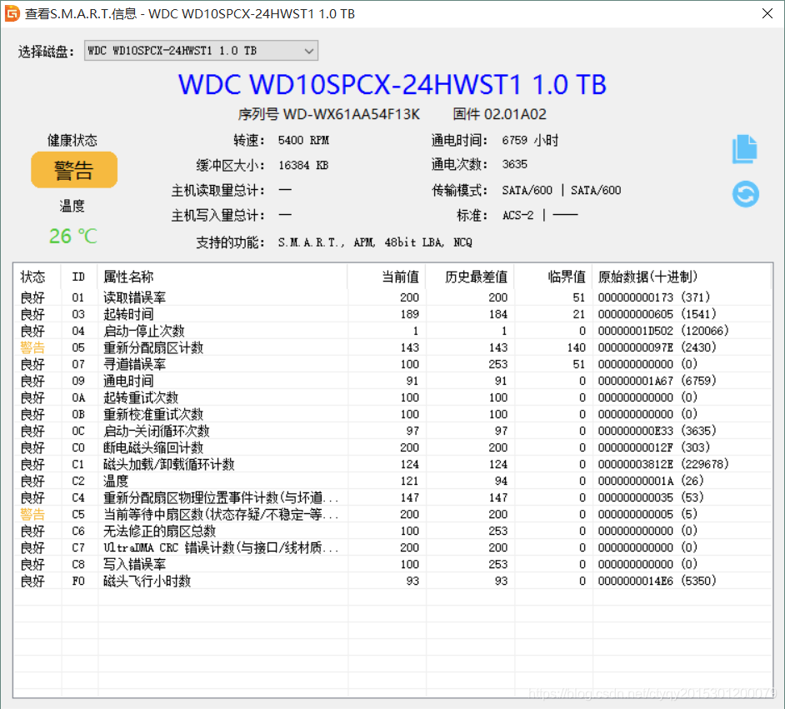The image size is (785, 709).
Task: Select the 温度 row with ID C2
Action: [x=392, y=481]
